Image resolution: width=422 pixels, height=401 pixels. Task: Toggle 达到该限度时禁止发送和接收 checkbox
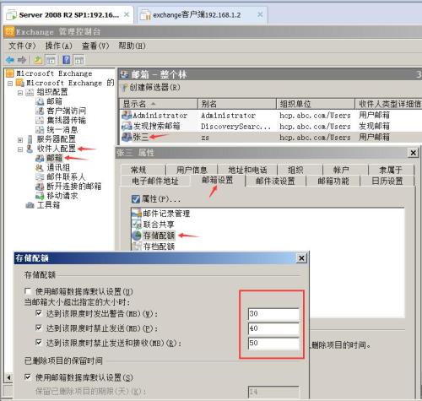click(39, 343)
